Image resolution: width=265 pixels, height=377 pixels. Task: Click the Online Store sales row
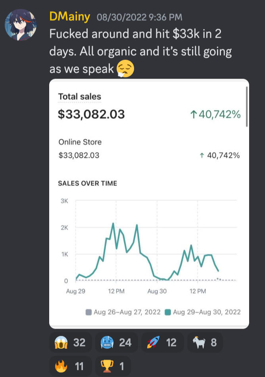pyautogui.click(x=149, y=149)
